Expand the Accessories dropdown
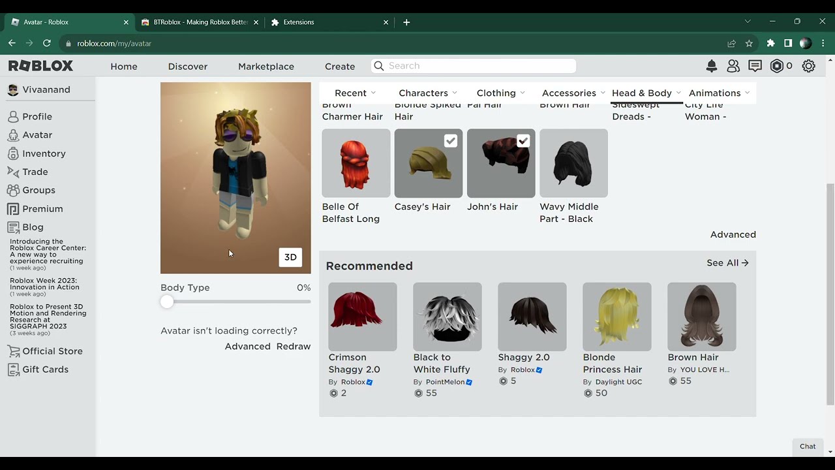This screenshot has width=835, height=470. tap(573, 93)
